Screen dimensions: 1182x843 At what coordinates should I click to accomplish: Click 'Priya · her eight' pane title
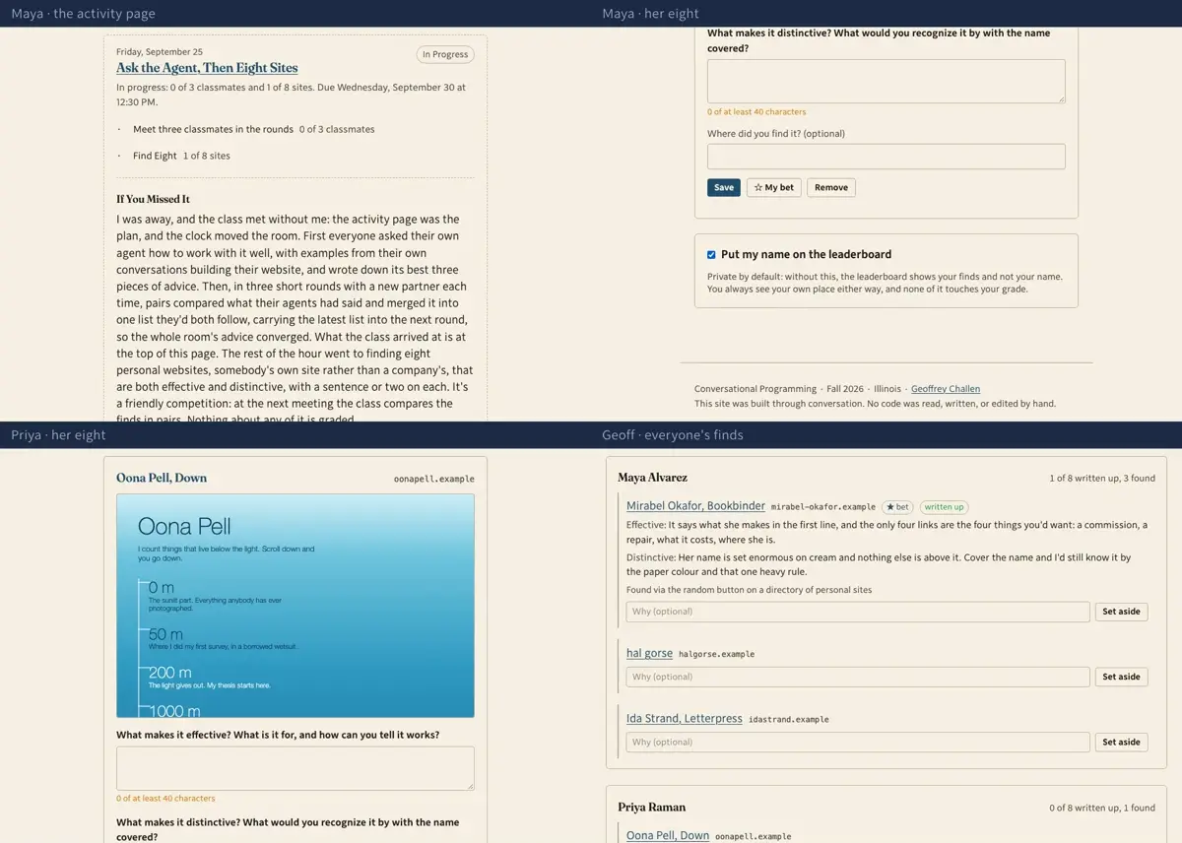click(58, 434)
